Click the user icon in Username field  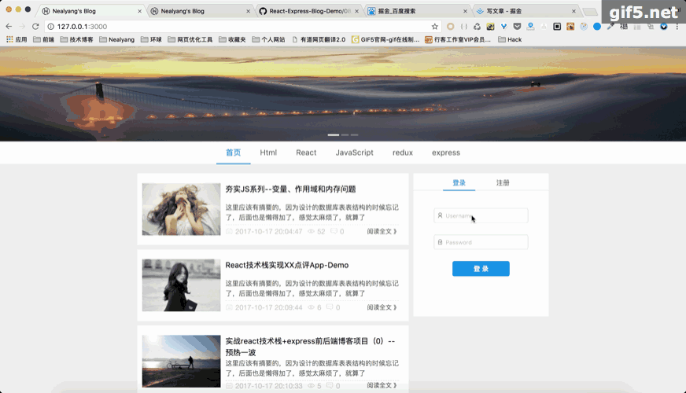point(440,215)
